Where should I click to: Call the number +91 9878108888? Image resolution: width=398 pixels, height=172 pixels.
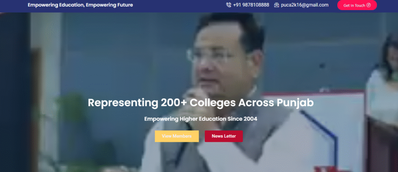(x=251, y=5)
